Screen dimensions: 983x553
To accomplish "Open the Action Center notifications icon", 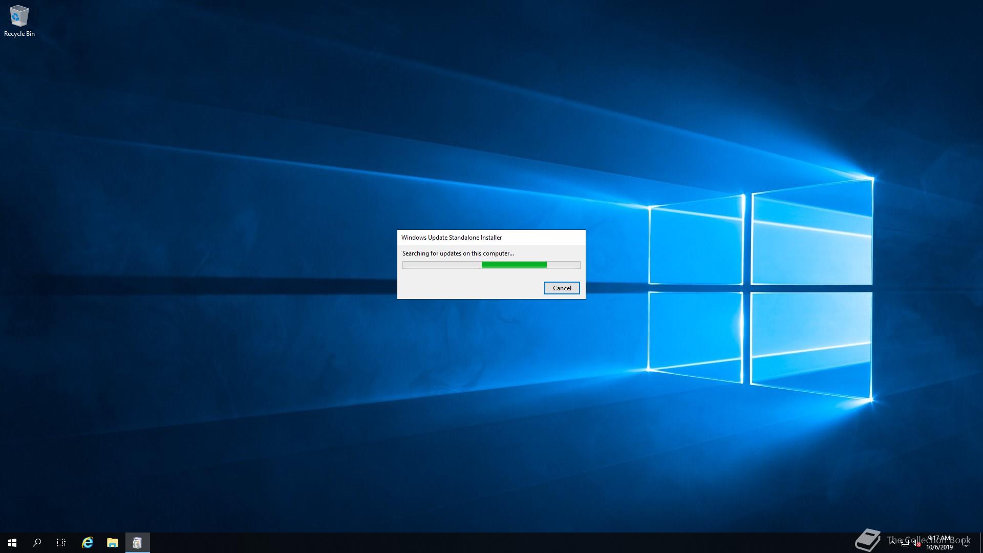I will pyautogui.click(x=966, y=543).
